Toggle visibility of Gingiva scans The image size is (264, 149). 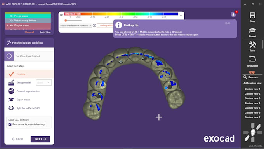tap(11, 25)
